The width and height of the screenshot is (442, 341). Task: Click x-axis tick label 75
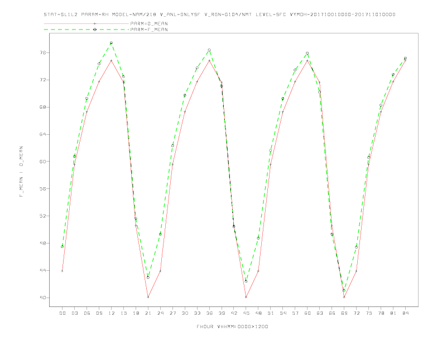369,313
